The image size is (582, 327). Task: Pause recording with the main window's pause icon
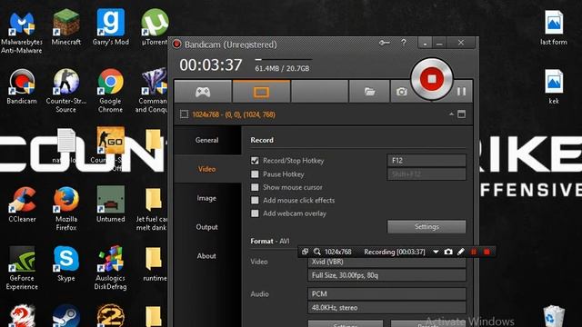[x=461, y=91]
